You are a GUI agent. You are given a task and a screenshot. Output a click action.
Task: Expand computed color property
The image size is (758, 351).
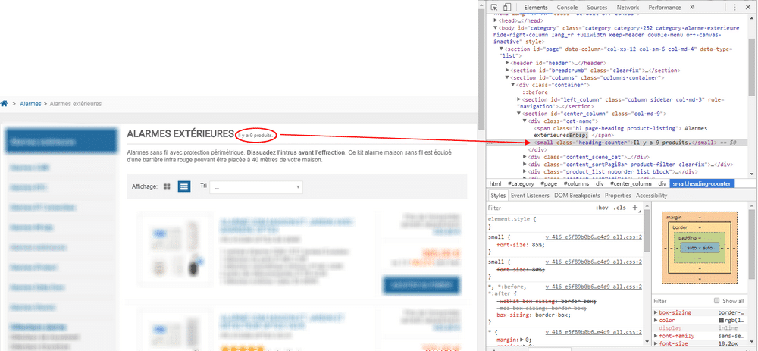click(656, 321)
